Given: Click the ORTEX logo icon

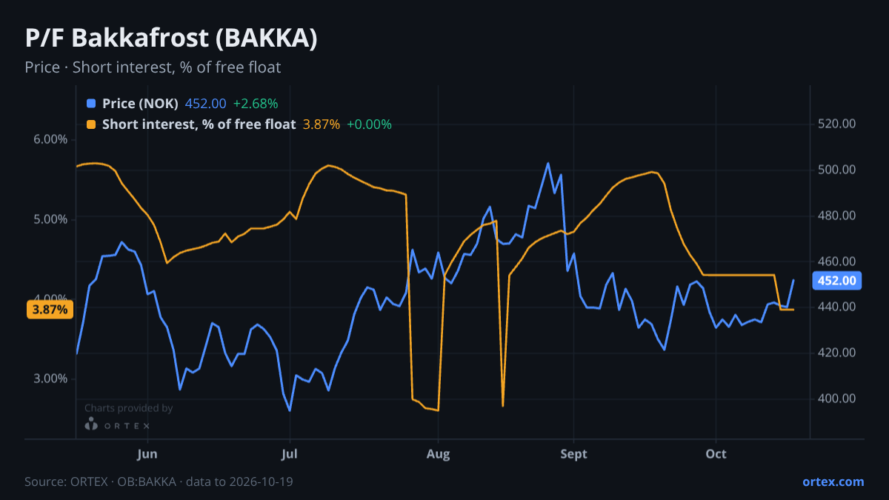Looking at the screenshot, I should tap(91, 424).
